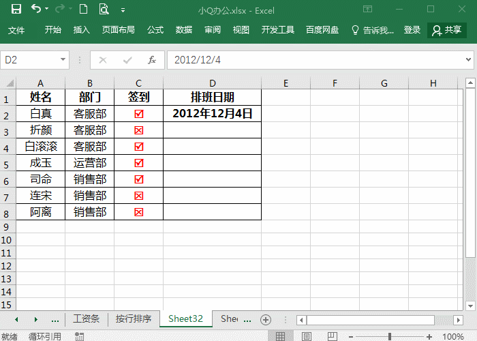Click the crossed box in 折颜 row
Screen dimensions: 477x341
139,130
